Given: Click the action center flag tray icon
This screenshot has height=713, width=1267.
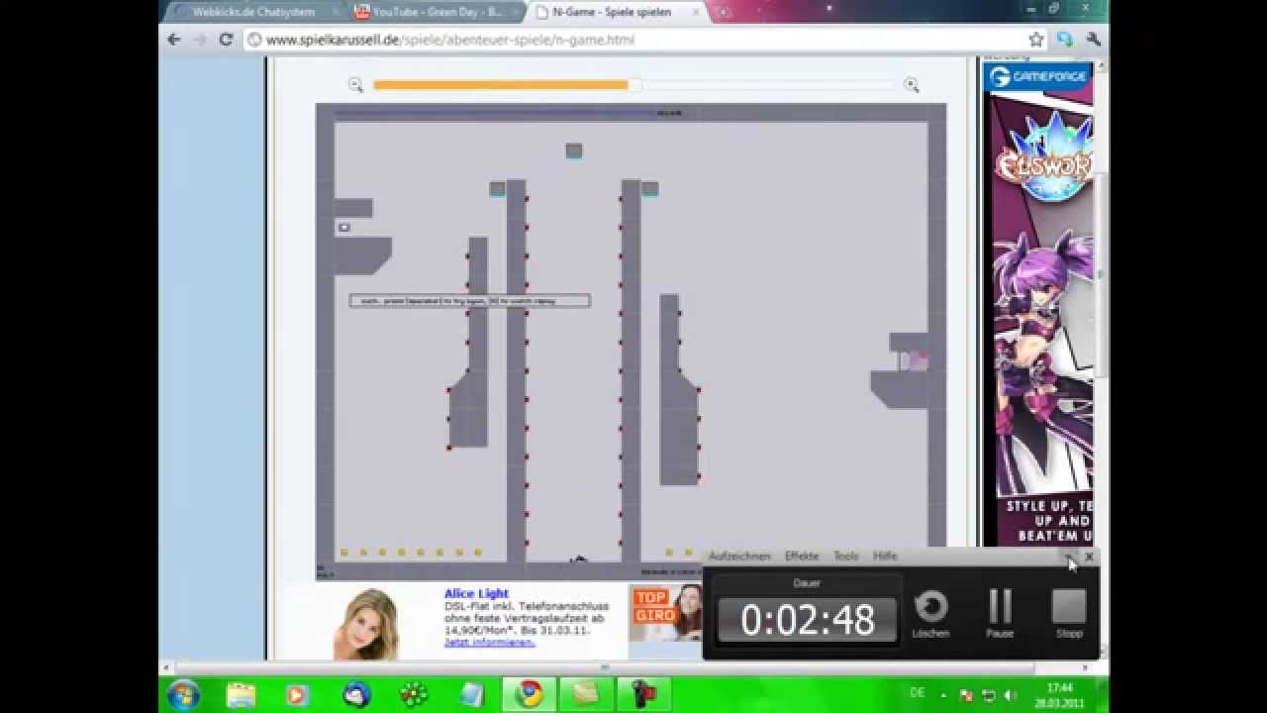Looking at the screenshot, I should coord(965,695).
